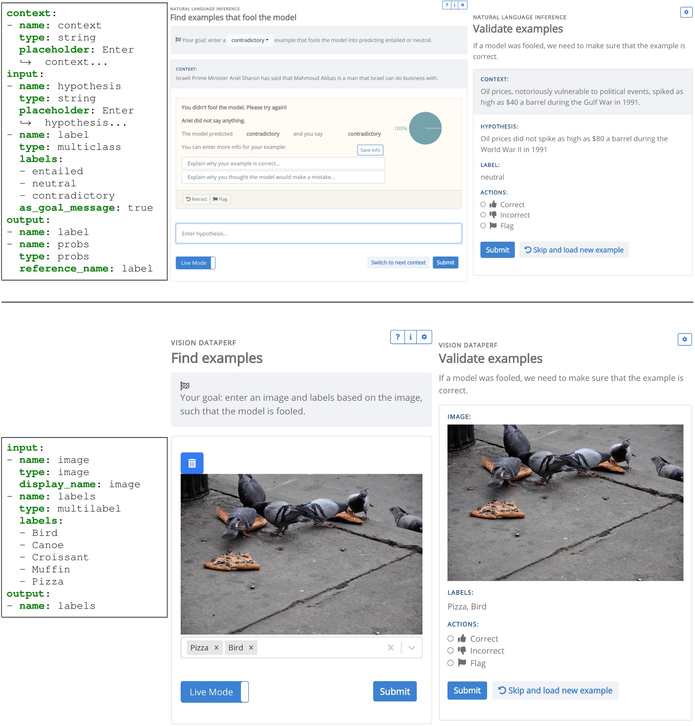Viewport: 695px width, 726px height.
Task: Select Incorrect radio for the Pizza, Bird example
Action: tap(451, 650)
